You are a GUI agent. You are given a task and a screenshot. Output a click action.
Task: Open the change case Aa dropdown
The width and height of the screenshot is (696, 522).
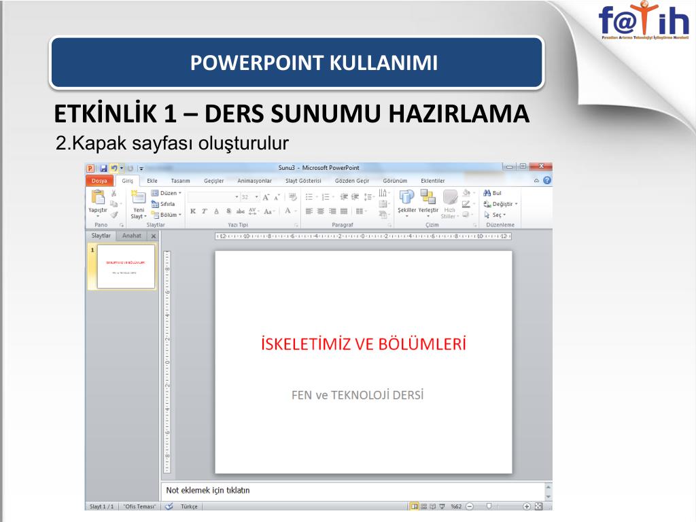(x=269, y=211)
